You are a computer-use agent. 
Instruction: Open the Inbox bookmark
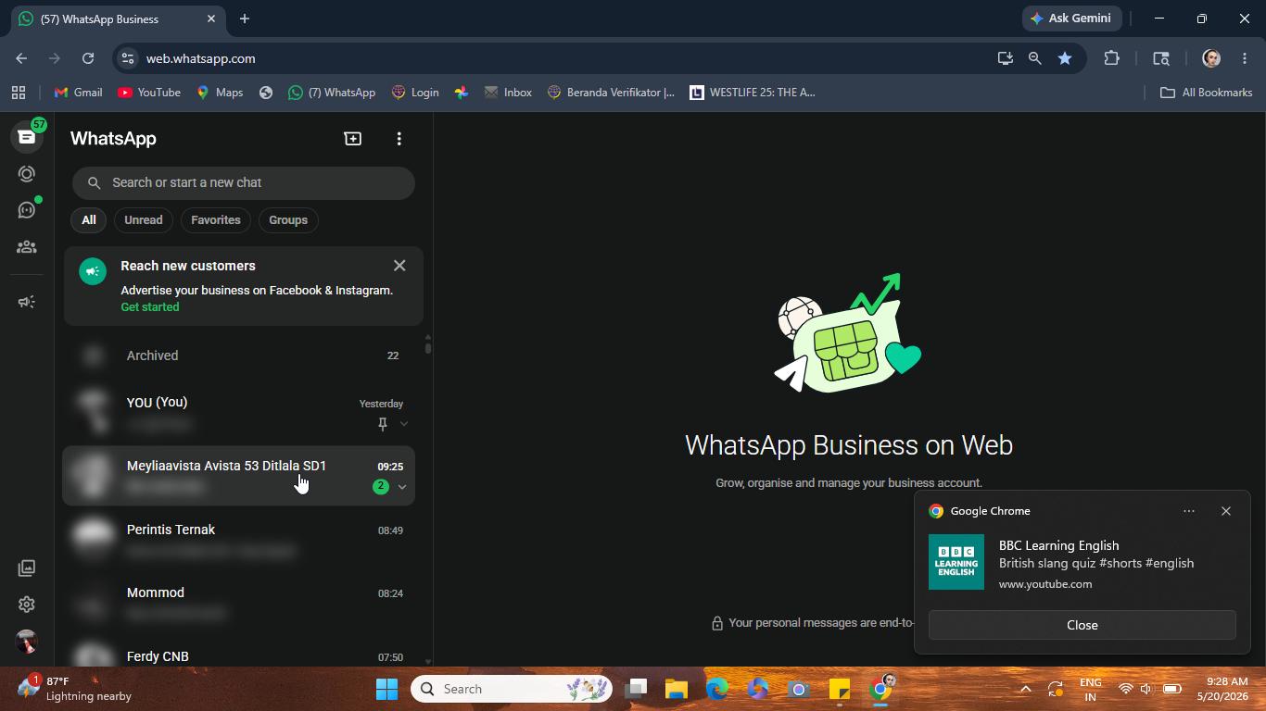pos(508,93)
